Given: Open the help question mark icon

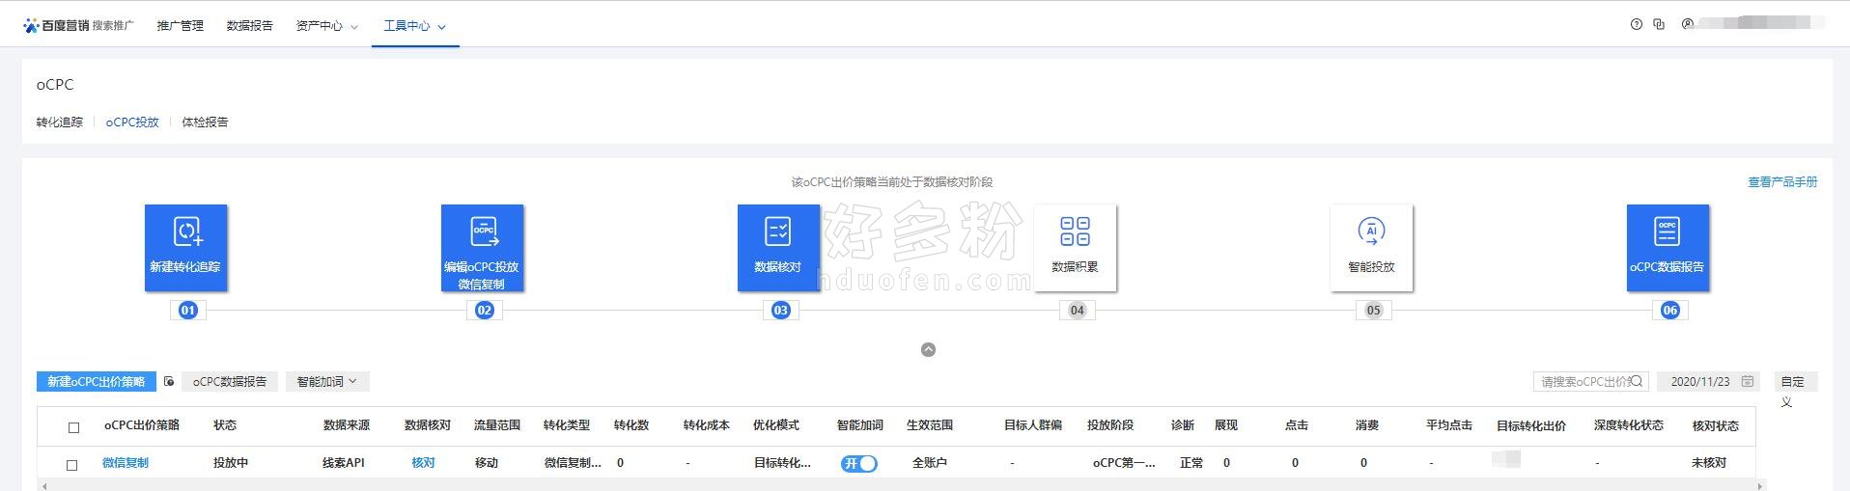Looking at the screenshot, I should (x=1636, y=25).
